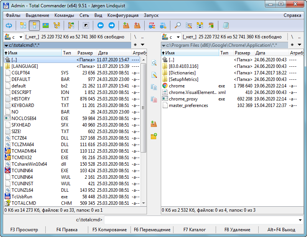The height and width of the screenshot is (237, 307).
Task: Go back with the blue left arrow
Action: 101,25
